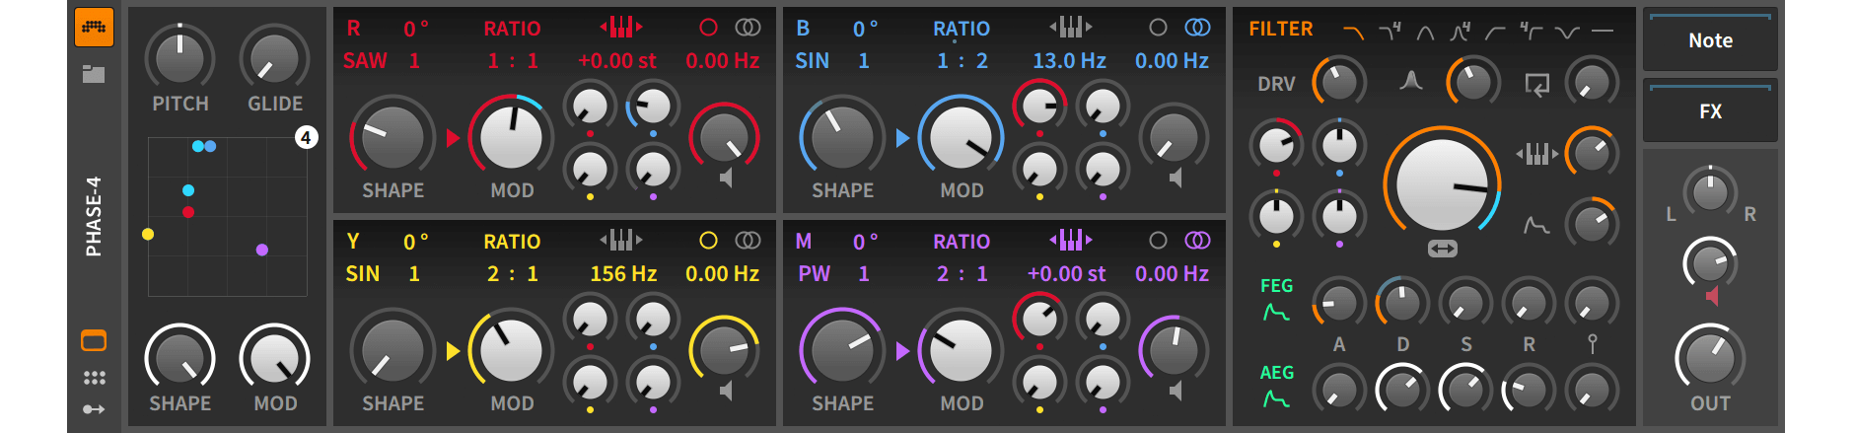Click the red speaker icon above OUT

1711,296
